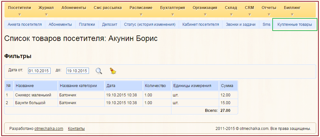Click the Сумма column header

228,86
